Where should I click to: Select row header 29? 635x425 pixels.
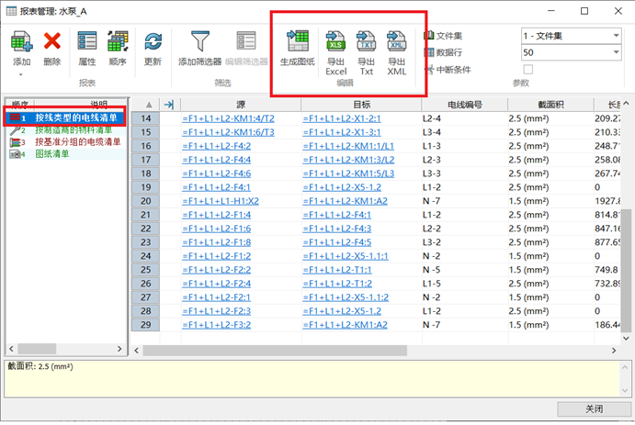[145, 325]
